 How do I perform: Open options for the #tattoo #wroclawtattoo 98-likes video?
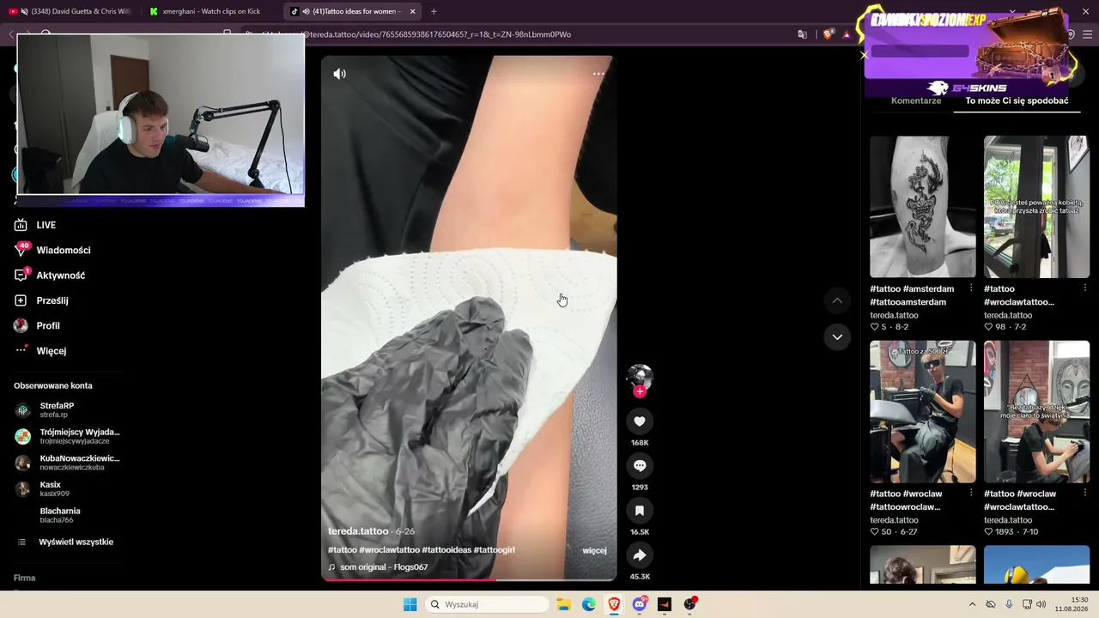pos(1084,288)
